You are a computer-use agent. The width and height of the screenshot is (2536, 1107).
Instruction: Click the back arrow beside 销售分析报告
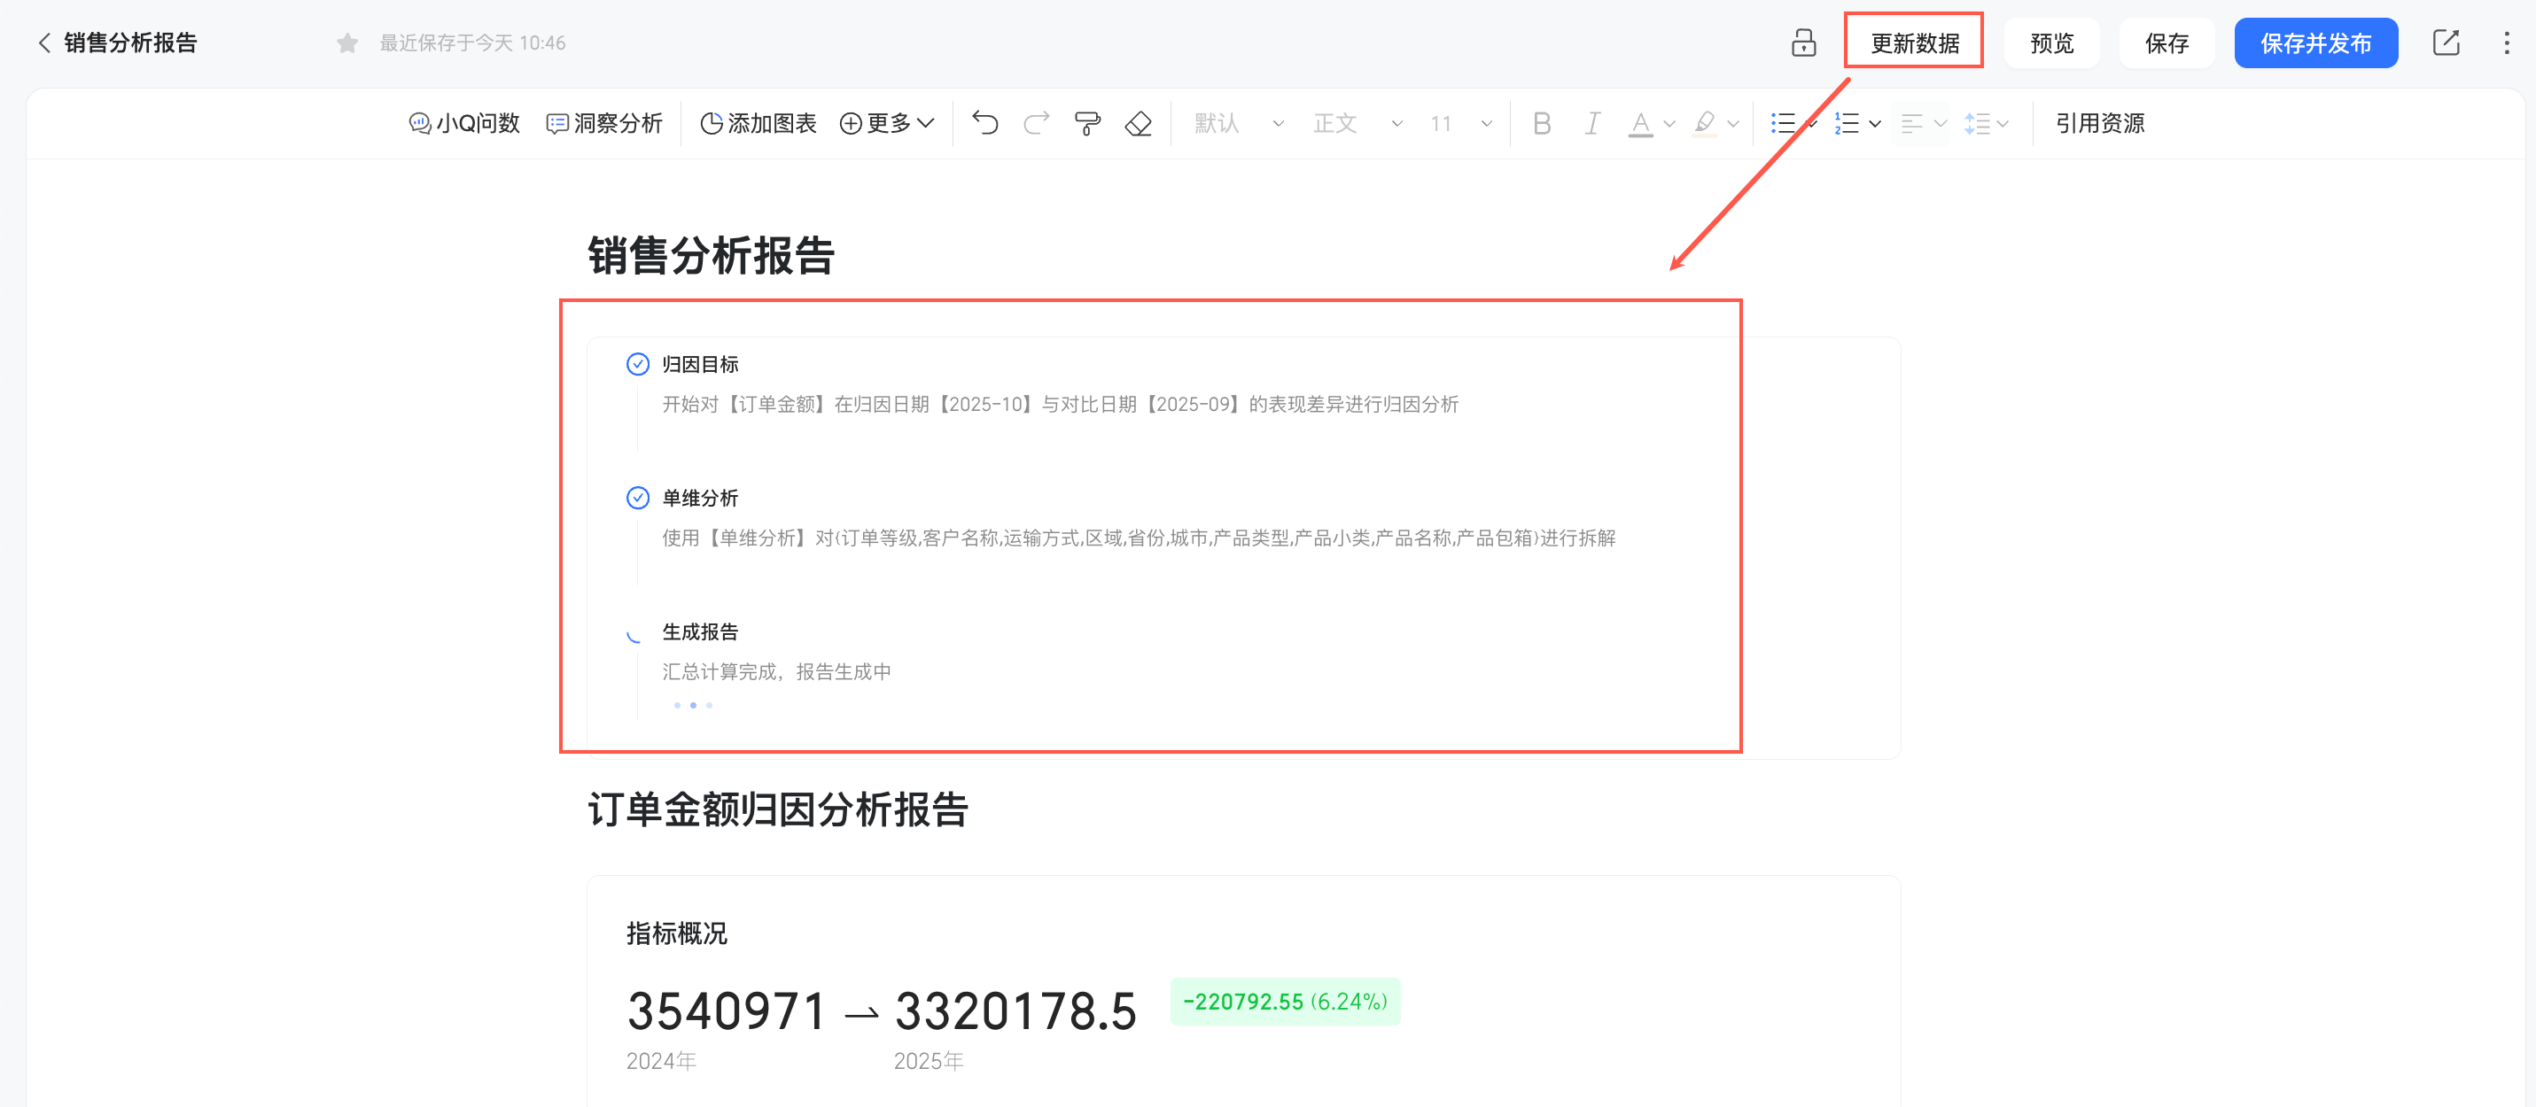(44, 43)
